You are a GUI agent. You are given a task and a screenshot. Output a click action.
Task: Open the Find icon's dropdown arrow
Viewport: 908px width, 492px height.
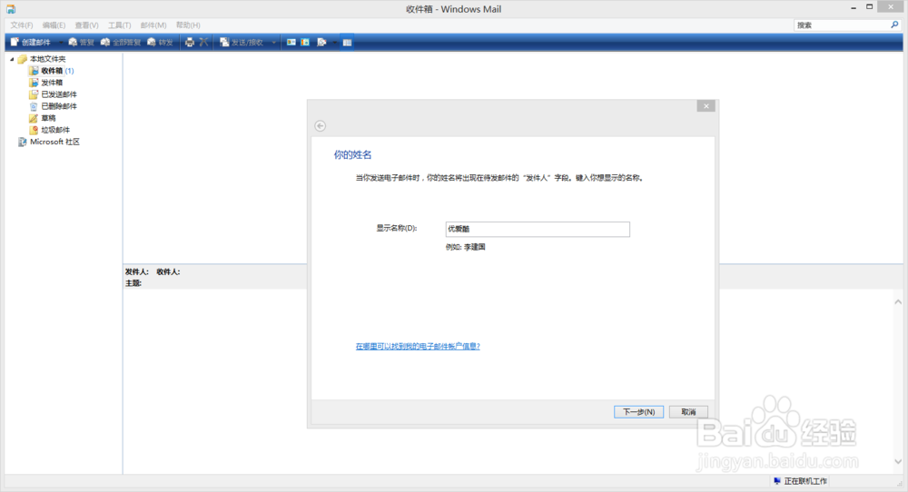point(334,43)
